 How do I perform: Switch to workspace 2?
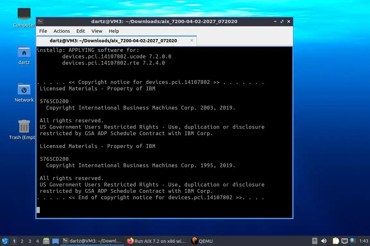tap(22, 241)
